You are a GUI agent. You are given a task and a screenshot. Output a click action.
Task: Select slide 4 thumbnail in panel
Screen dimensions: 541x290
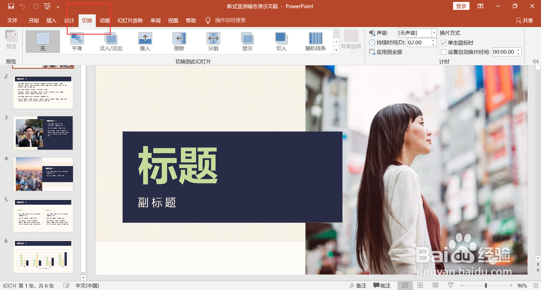click(x=43, y=174)
